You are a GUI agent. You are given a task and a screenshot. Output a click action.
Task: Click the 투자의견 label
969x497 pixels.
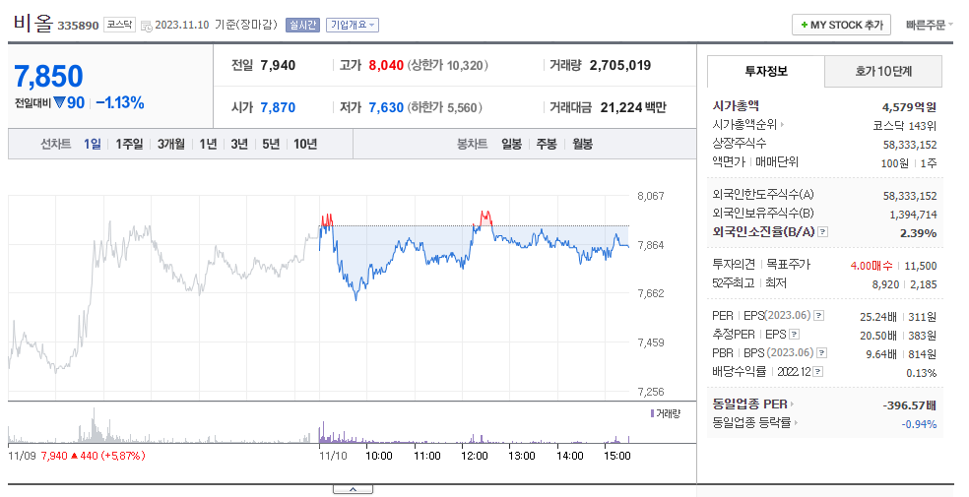(x=734, y=264)
